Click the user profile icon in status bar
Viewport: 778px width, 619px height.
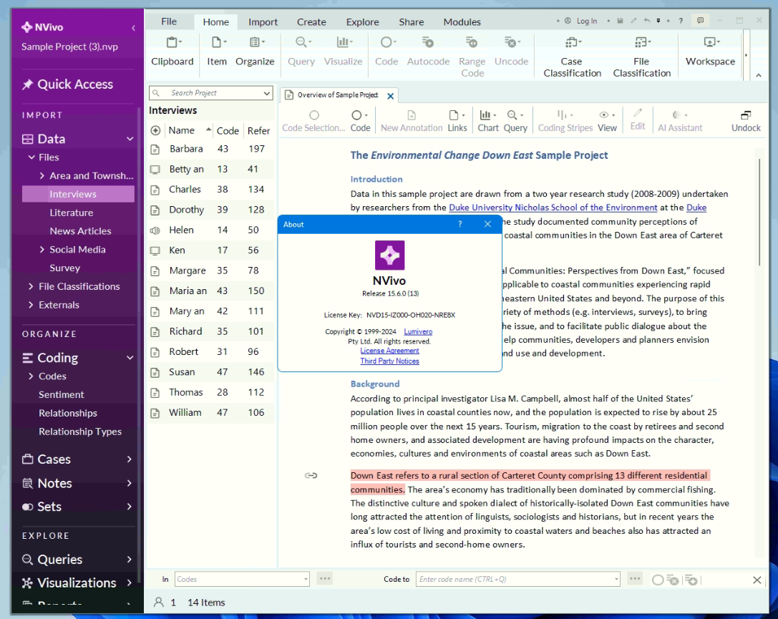coord(158,602)
